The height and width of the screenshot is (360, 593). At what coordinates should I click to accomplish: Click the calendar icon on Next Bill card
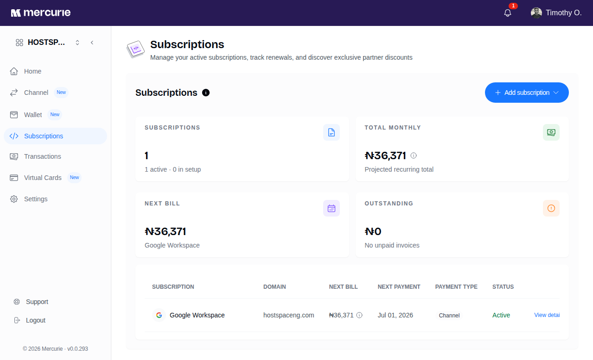[332, 208]
